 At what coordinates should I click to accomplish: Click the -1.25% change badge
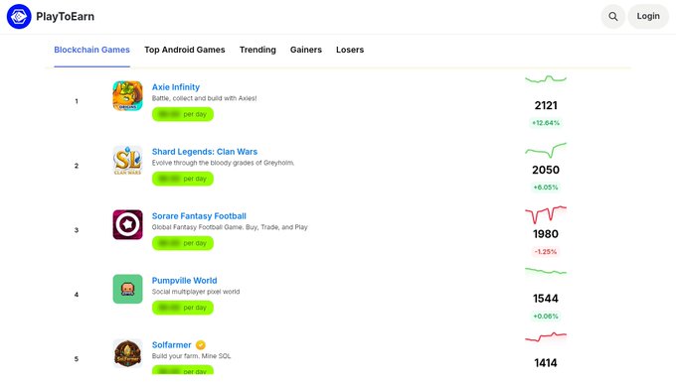click(x=546, y=251)
